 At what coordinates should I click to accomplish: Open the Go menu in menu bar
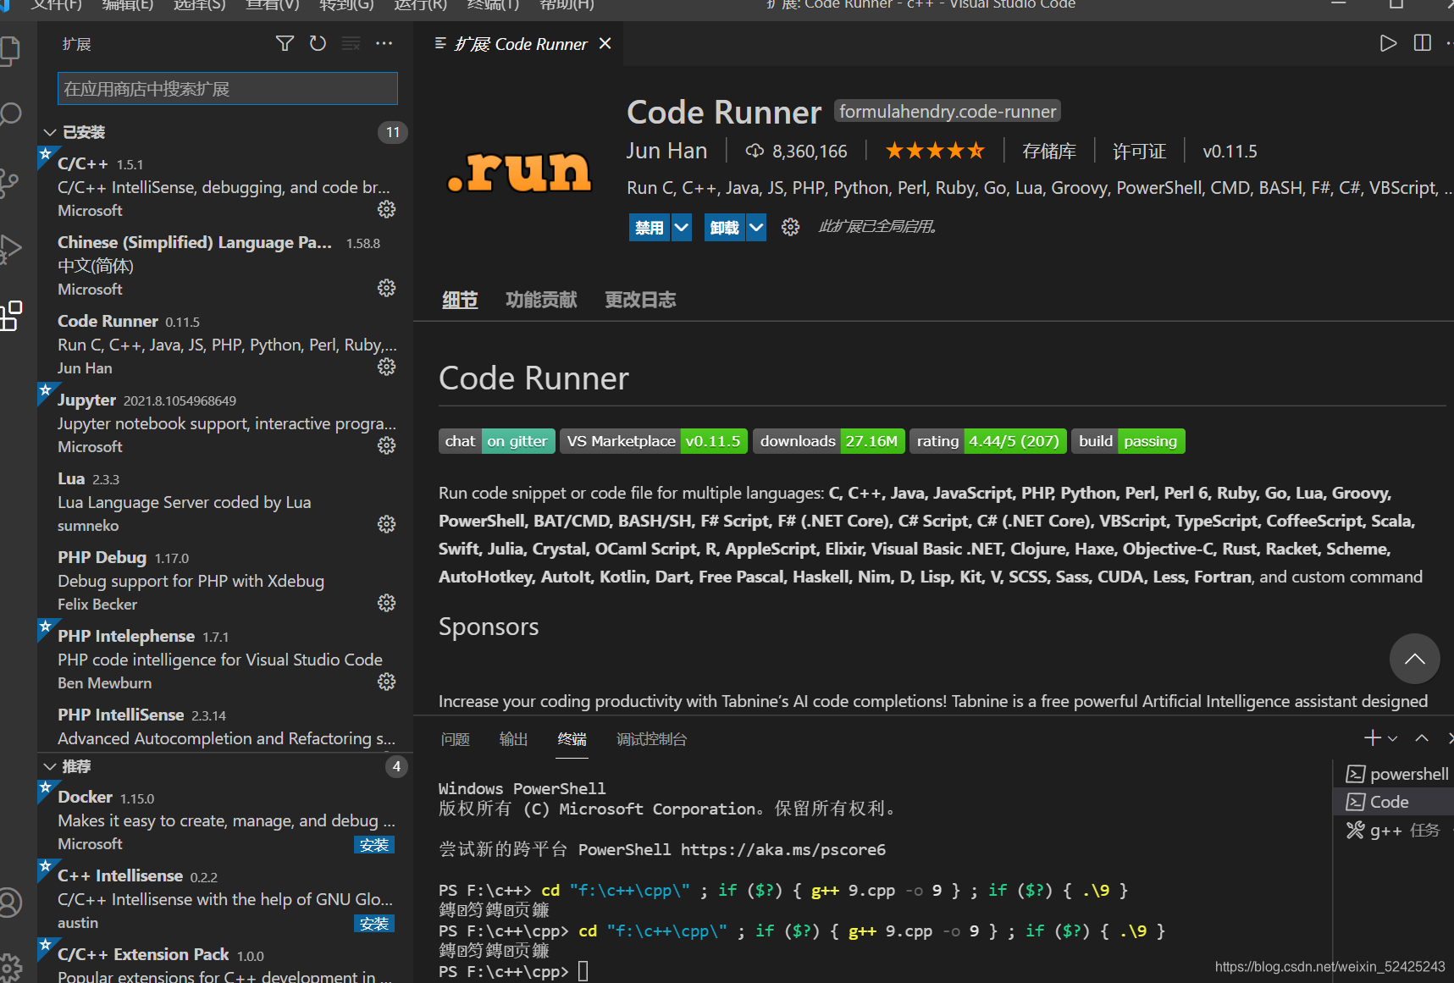pos(346,5)
